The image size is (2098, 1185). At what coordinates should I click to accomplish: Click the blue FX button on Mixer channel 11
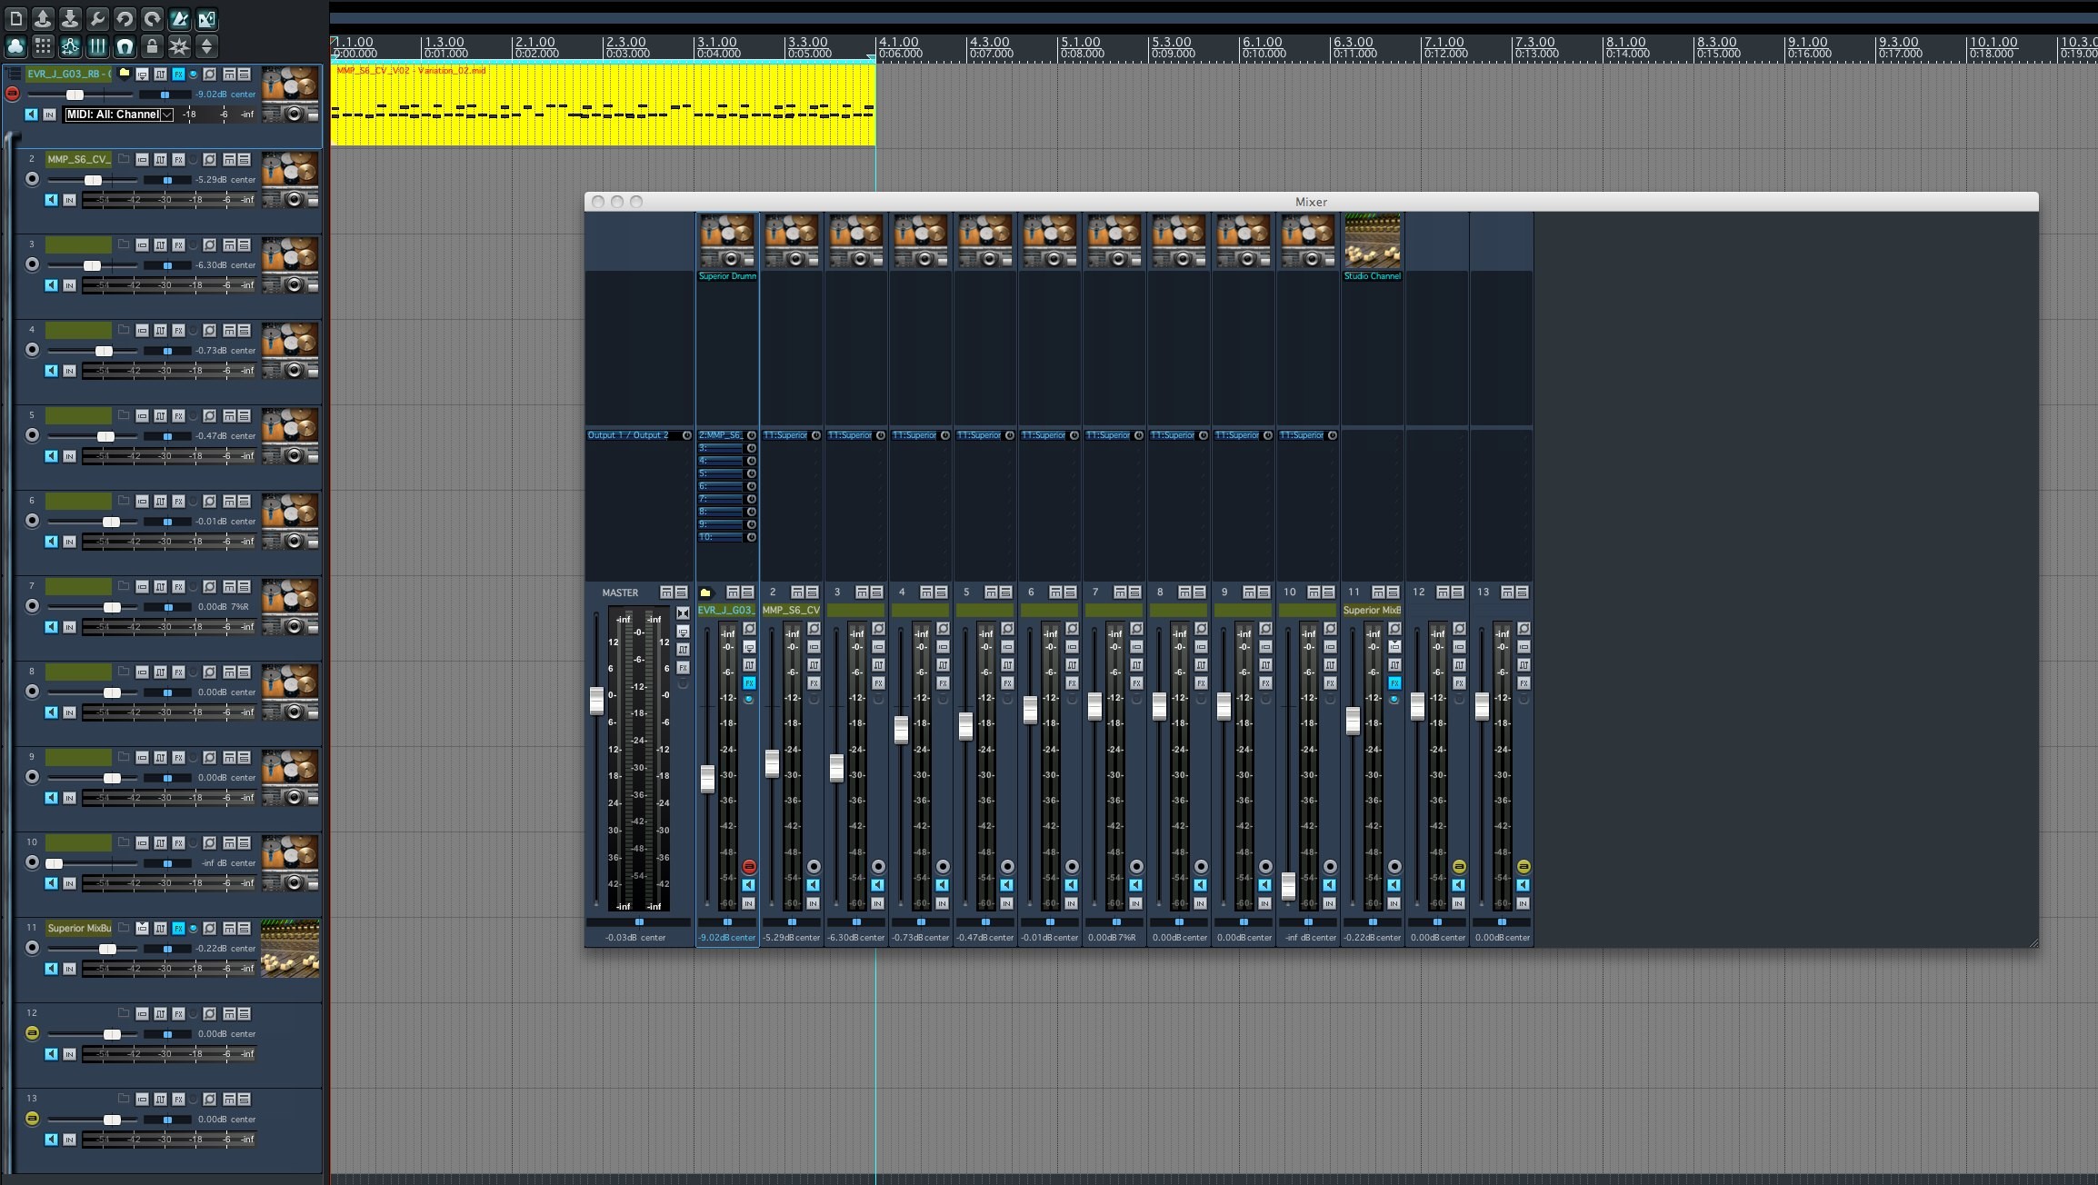[x=1394, y=682]
